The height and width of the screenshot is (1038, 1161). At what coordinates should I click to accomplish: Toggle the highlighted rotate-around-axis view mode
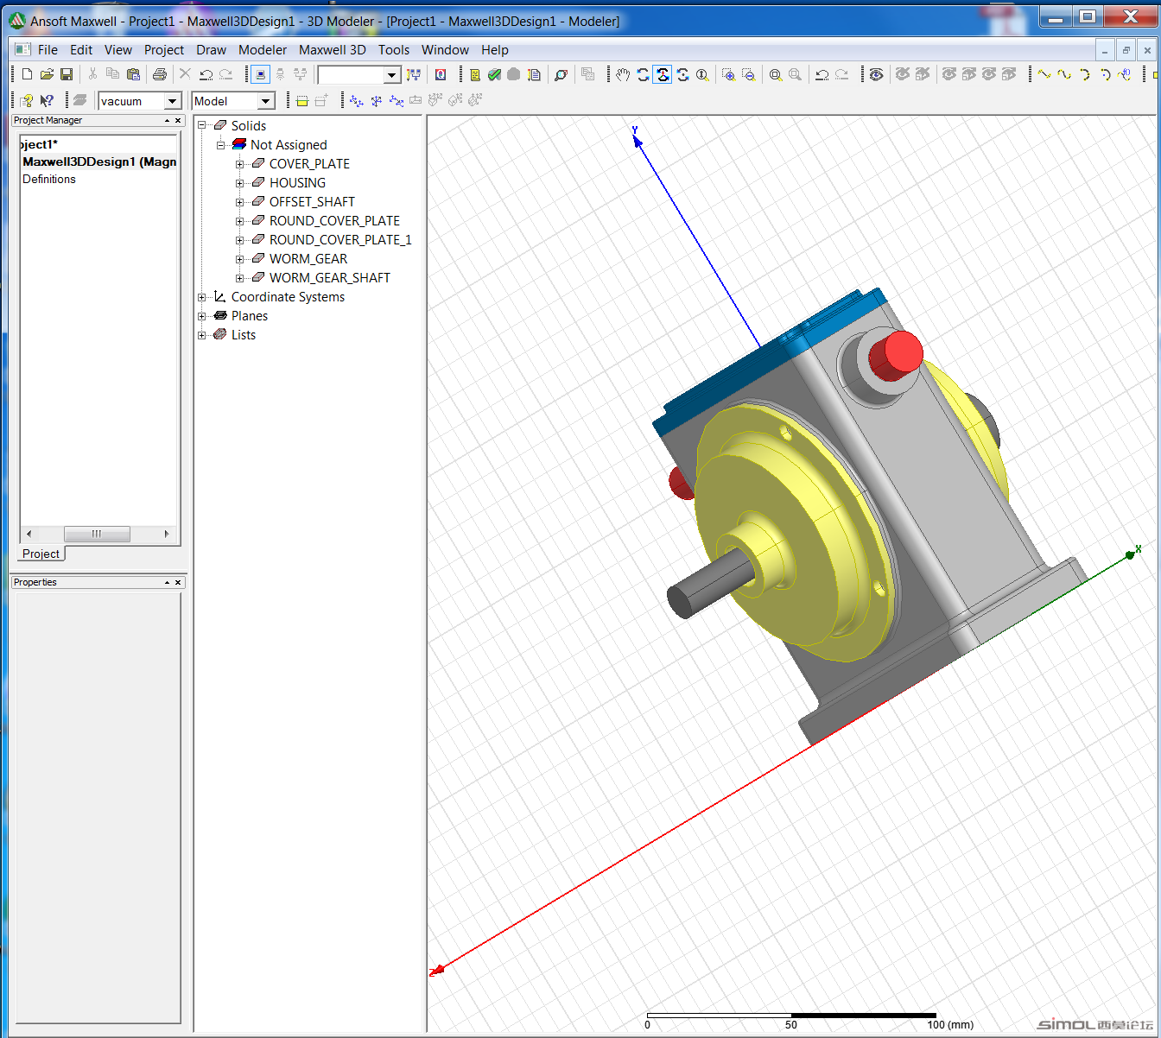(663, 75)
